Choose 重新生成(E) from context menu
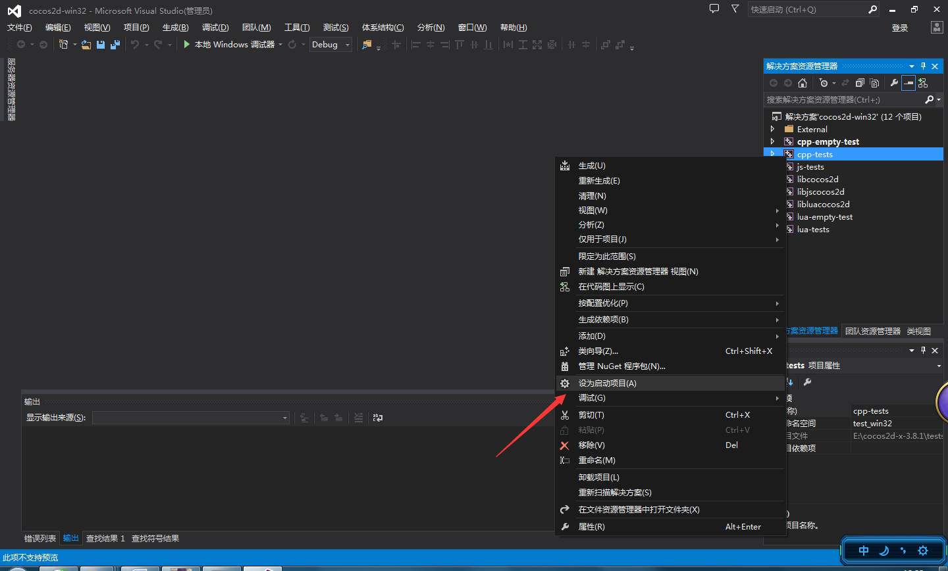The image size is (948, 571). [x=670, y=181]
